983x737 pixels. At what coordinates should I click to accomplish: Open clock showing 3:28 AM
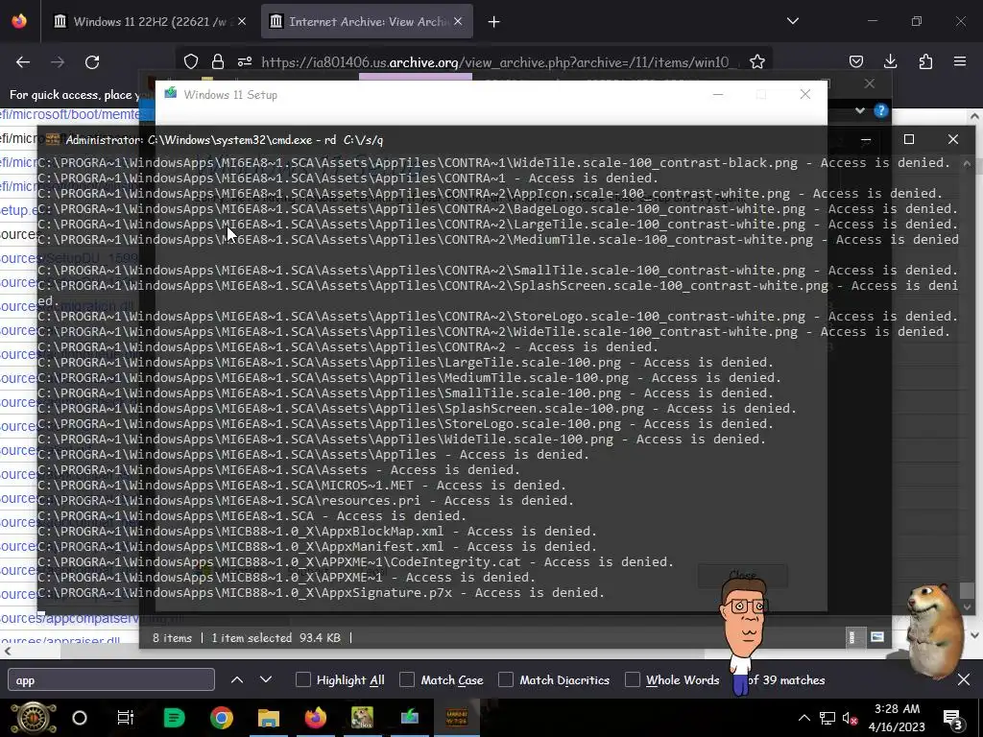click(897, 718)
